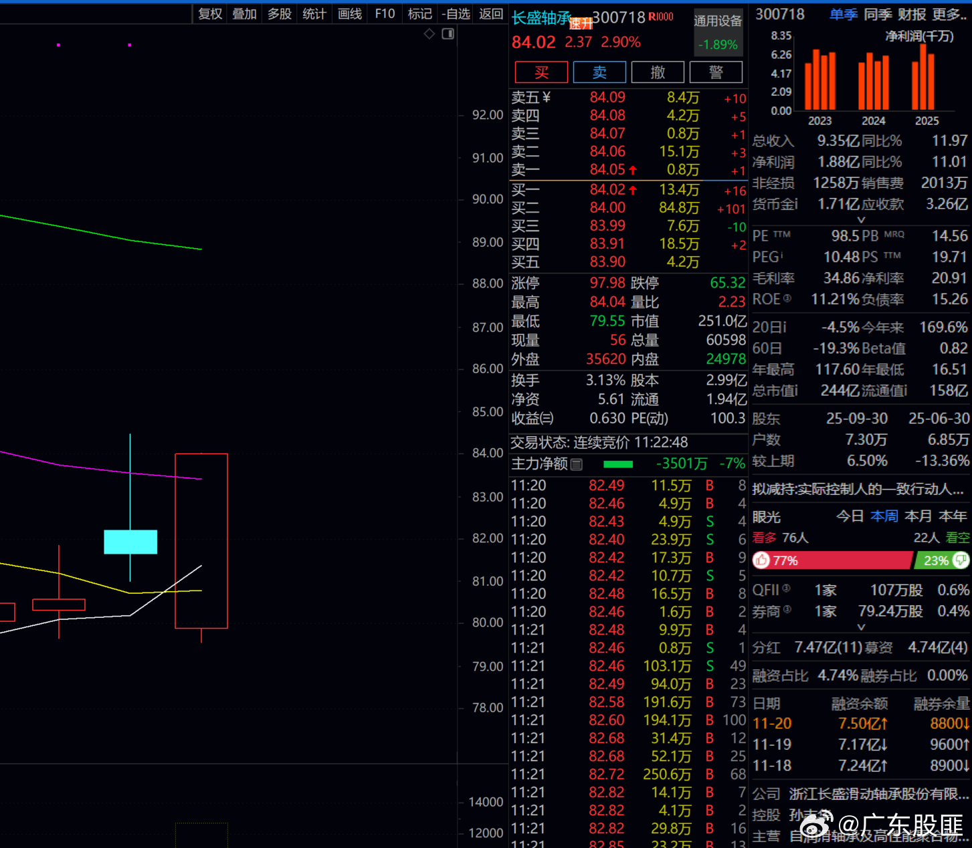This screenshot has width=972, height=848.
Task: Click the 警 alert button
Action: (716, 72)
